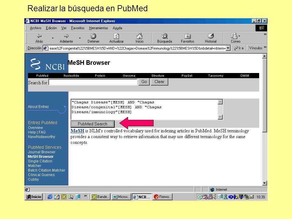Open the Clinical Queries link
Viewport: 292px width, 219px height.
(x=41, y=175)
